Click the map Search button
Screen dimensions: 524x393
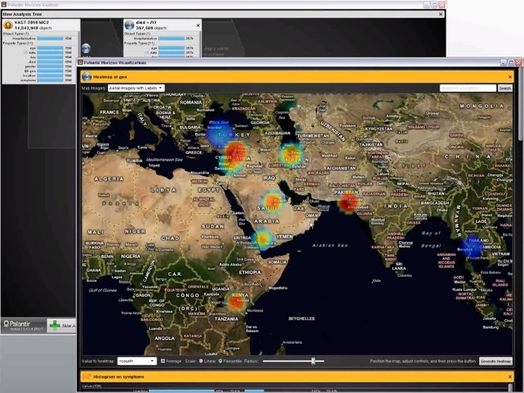tap(505, 88)
